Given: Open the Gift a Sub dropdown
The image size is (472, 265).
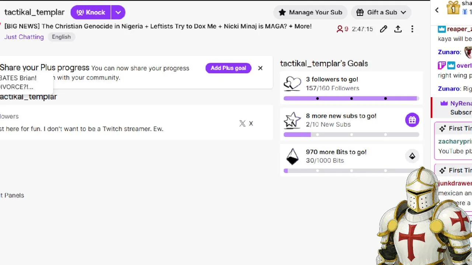Looking at the screenshot, I should [x=381, y=12].
